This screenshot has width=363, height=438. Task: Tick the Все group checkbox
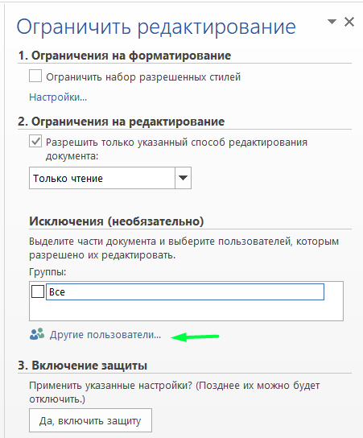38,291
